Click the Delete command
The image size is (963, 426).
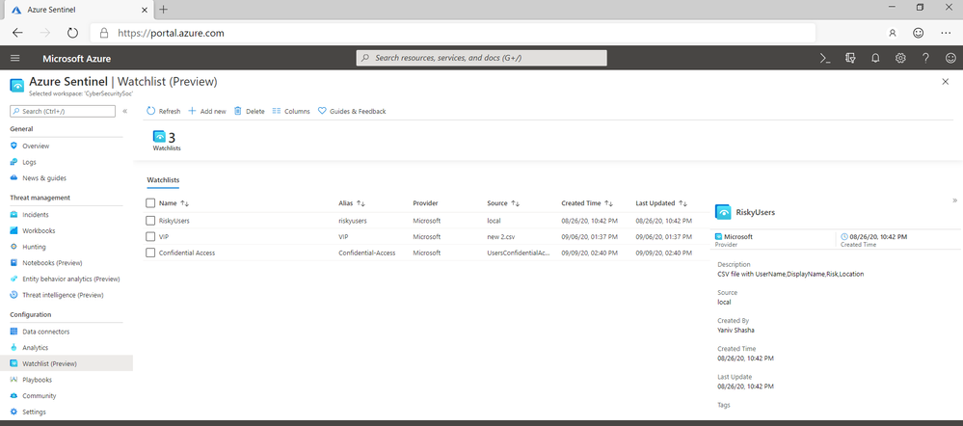click(x=250, y=111)
